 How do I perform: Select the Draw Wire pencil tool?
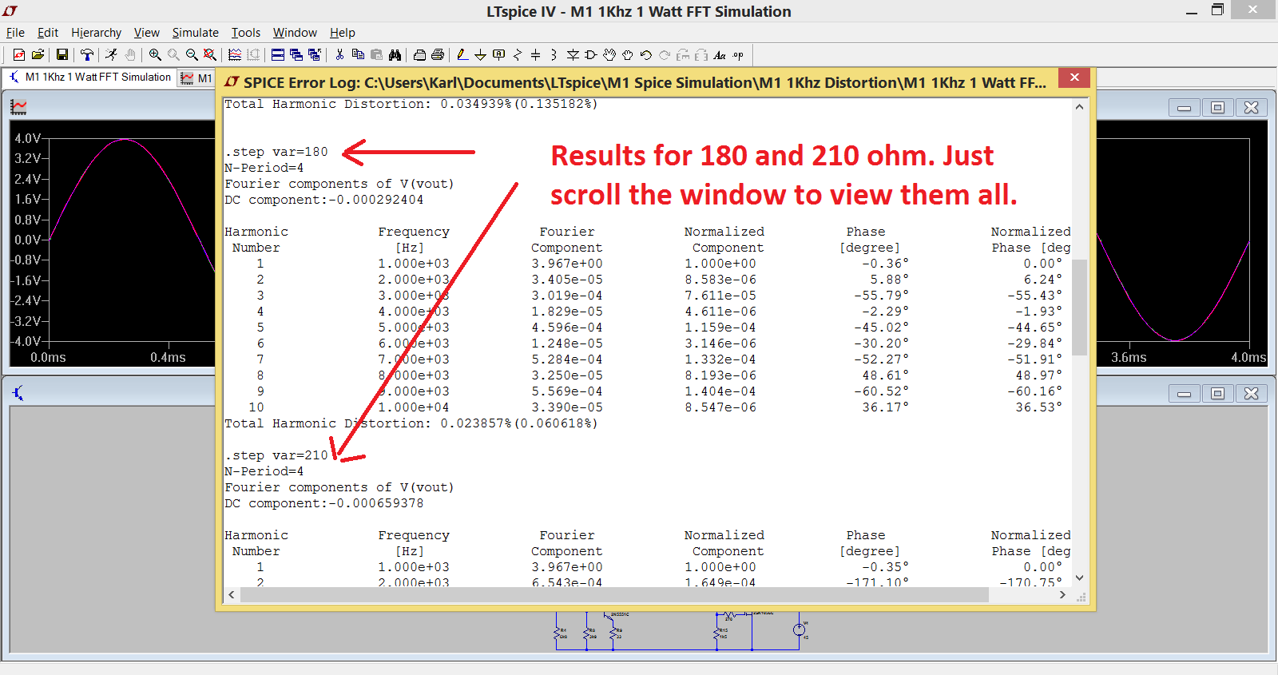pos(462,55)
